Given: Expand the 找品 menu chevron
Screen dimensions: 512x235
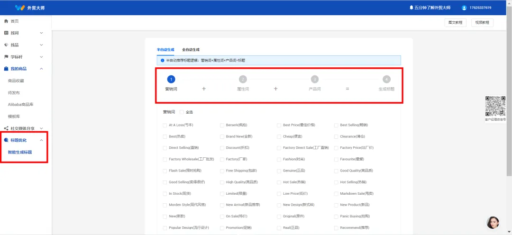Looking at the screenshot, I should [x=41, y=45].
